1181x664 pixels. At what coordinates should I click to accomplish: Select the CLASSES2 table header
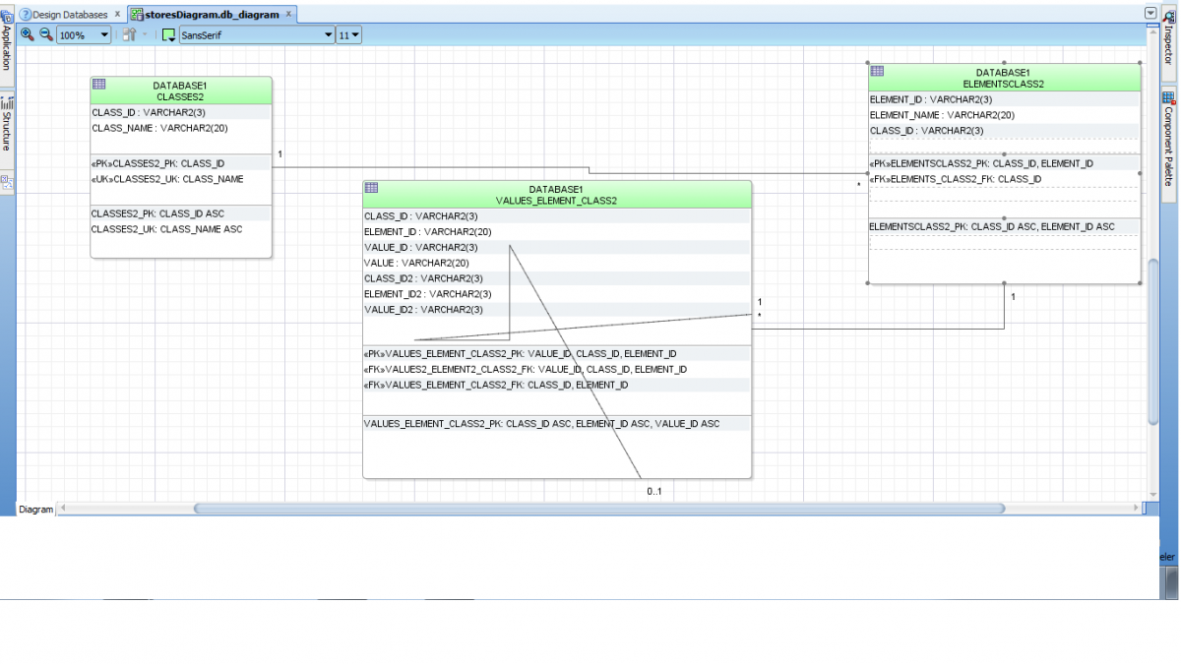tap(180, 91)
